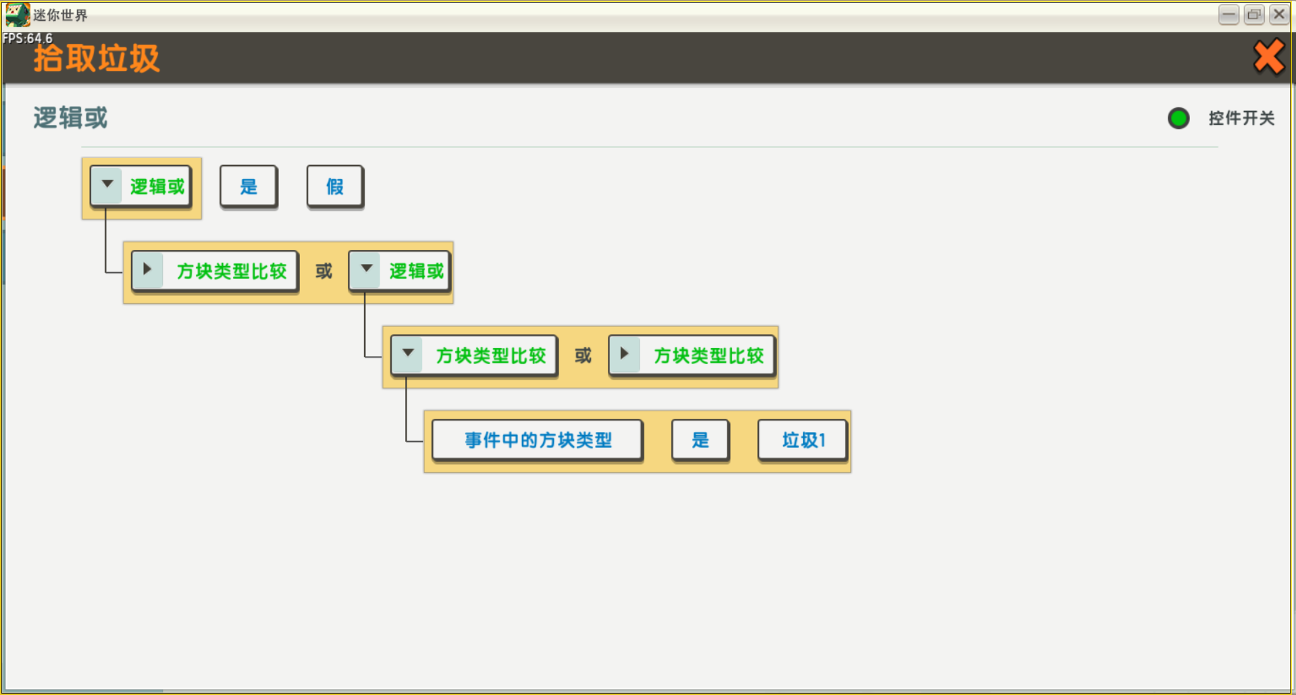1296x695 pixels.
Task: Collapse the expanded 方块类型比较 arrow in third row
Action: (408, 355)
